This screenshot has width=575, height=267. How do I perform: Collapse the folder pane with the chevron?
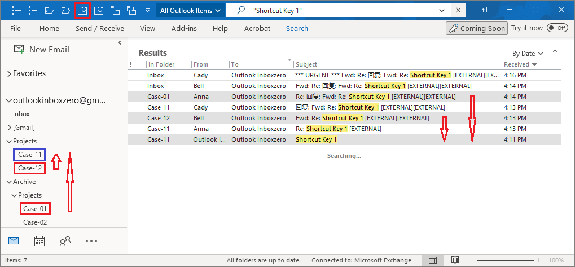[x=120, y=43]
